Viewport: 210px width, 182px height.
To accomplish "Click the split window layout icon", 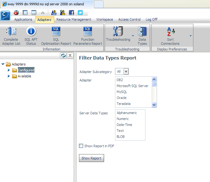I will 34,13.
